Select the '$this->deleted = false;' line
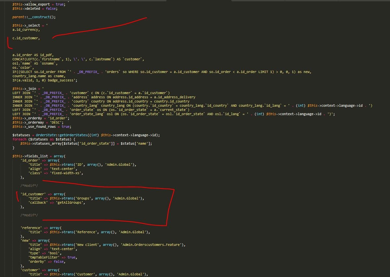 point(35,9)
